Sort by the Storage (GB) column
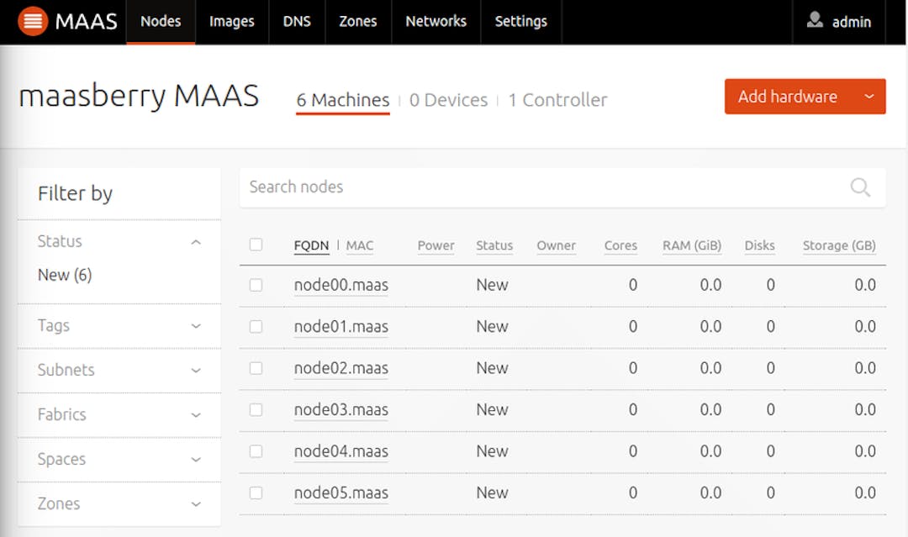908x537 pixels. pyautogui.click(x=838, y=245)
